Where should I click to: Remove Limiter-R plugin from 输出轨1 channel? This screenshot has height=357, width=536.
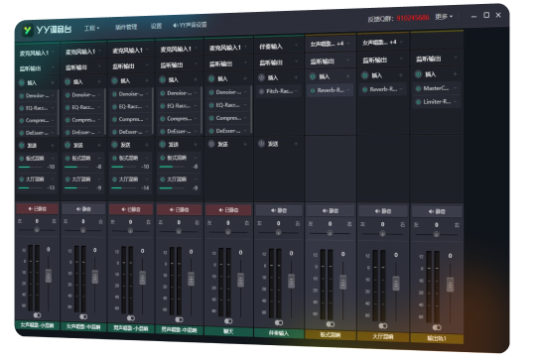[455, 101]
